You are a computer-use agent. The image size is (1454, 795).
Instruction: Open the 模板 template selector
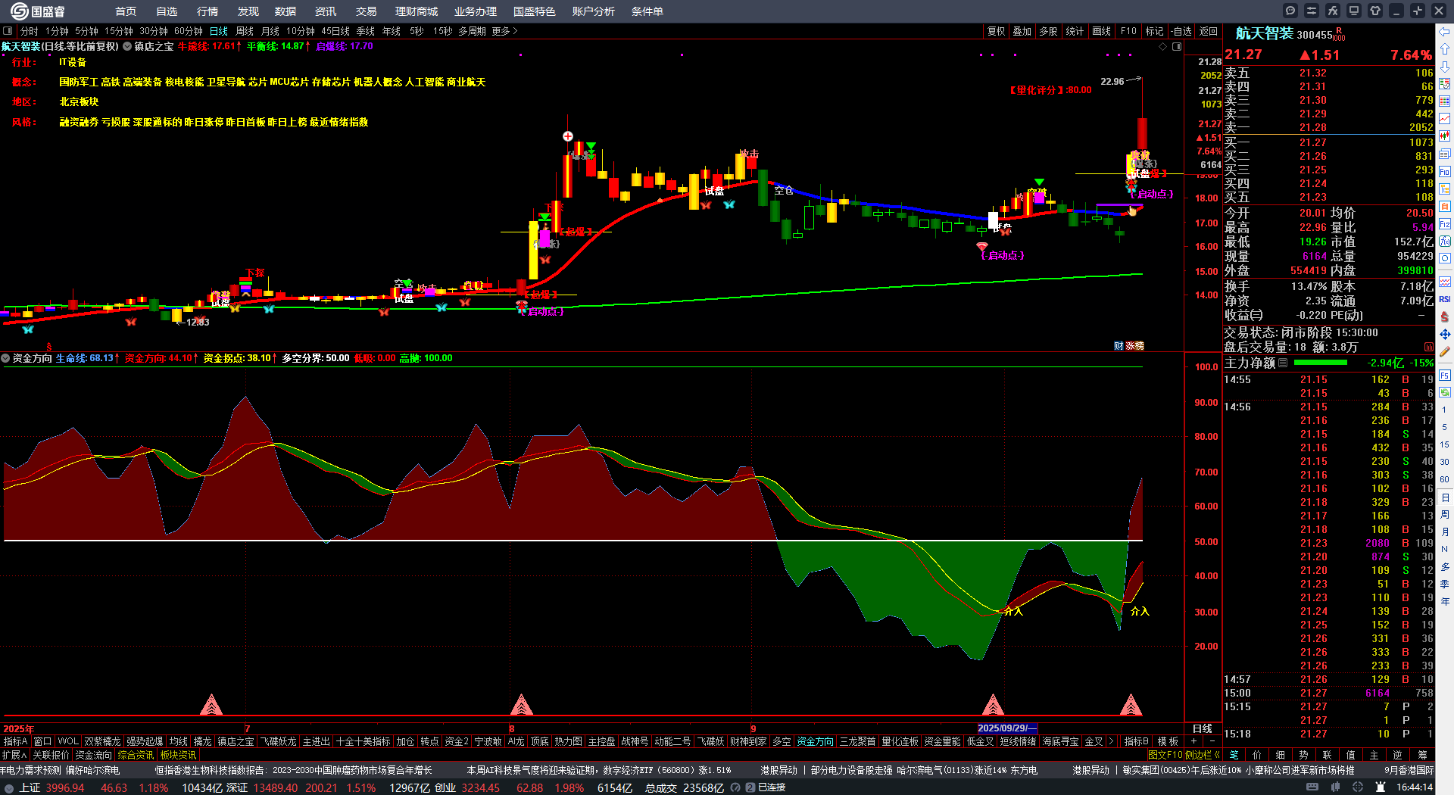1168,741
